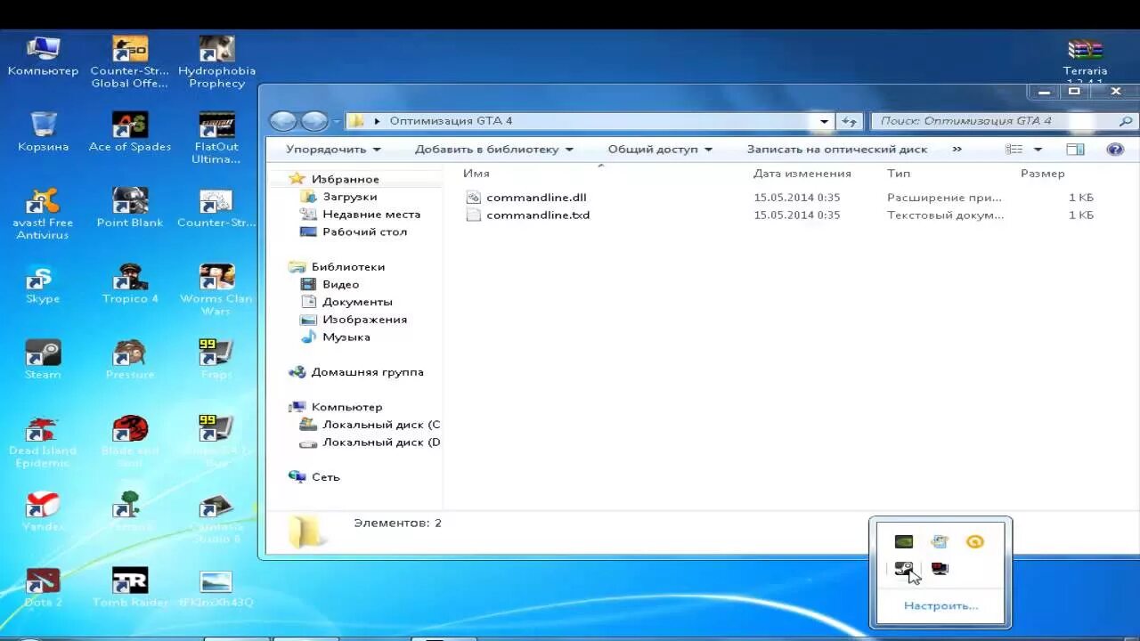
Task: Select Домашняя группа in navigation pane
Action: tap(367, 372)
